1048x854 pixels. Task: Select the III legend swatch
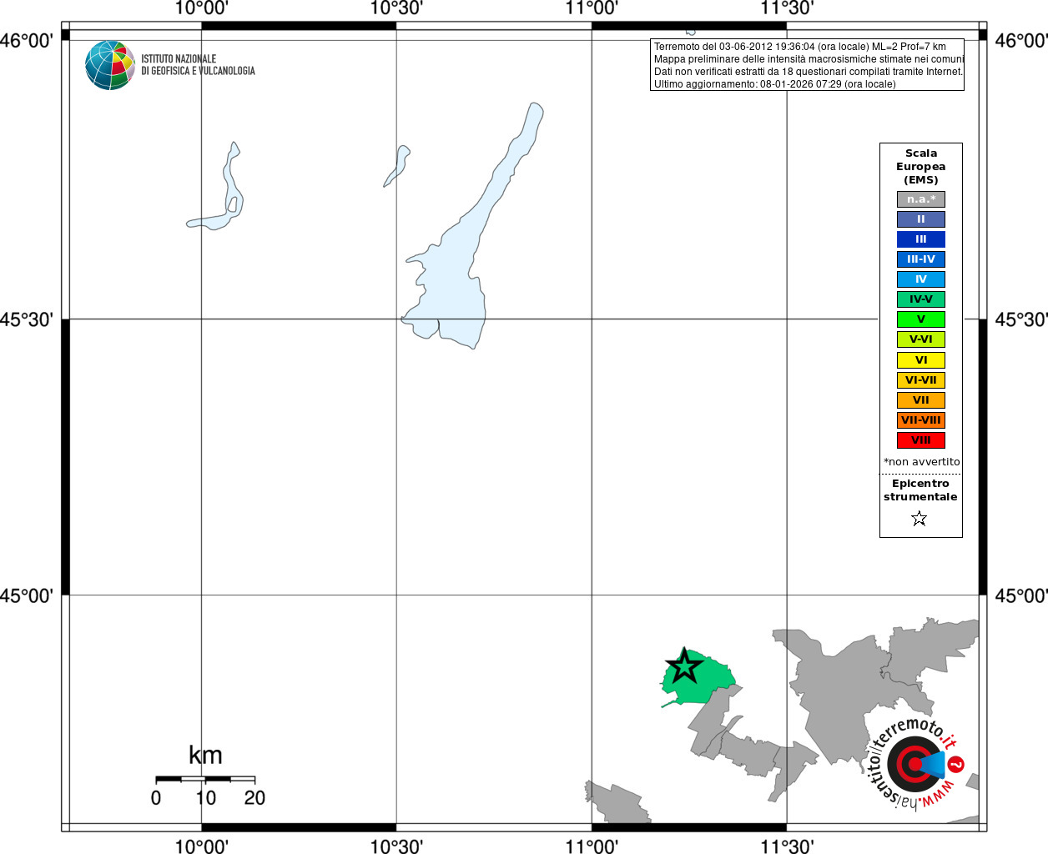tap(921, 239)
